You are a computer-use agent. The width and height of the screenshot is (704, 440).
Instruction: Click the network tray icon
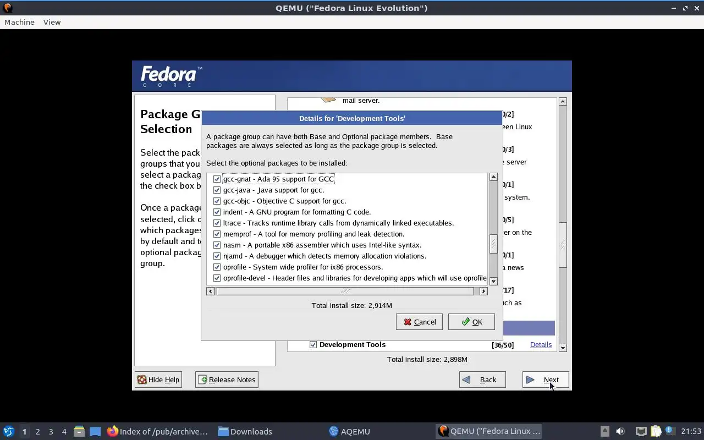641,431
